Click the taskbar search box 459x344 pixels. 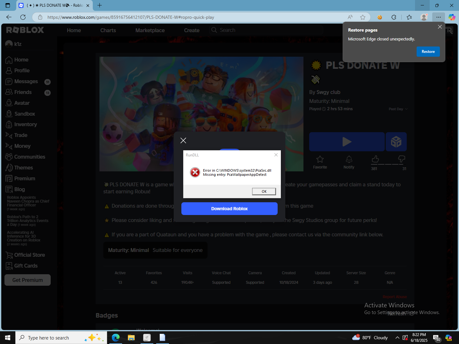click(x=61, y=338)
